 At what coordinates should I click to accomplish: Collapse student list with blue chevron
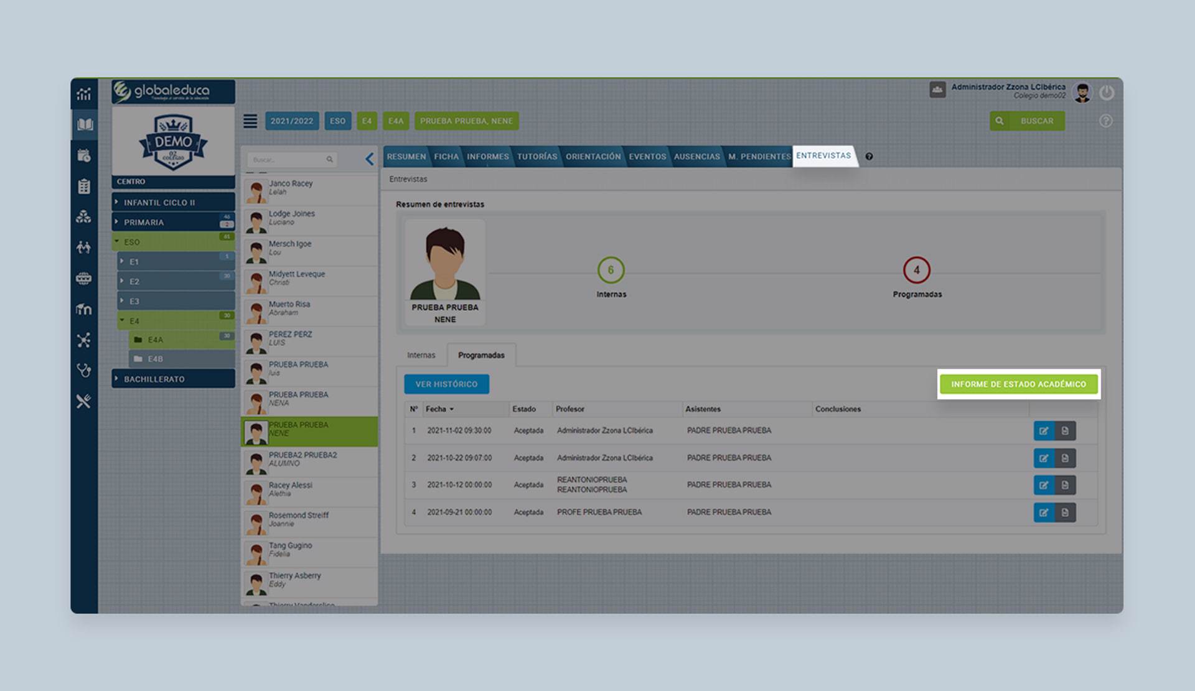(x=370, y=159)
